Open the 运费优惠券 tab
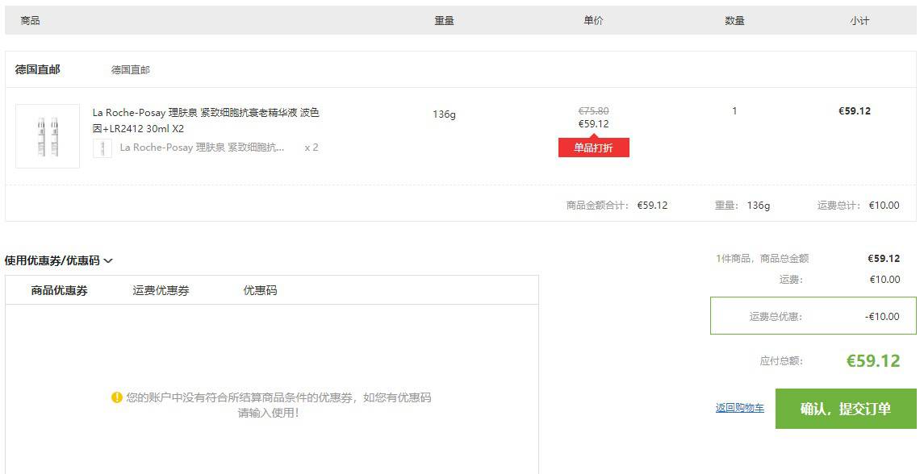Screen dimensions: 920x474 pyautogui.click(x=161, y=291)
